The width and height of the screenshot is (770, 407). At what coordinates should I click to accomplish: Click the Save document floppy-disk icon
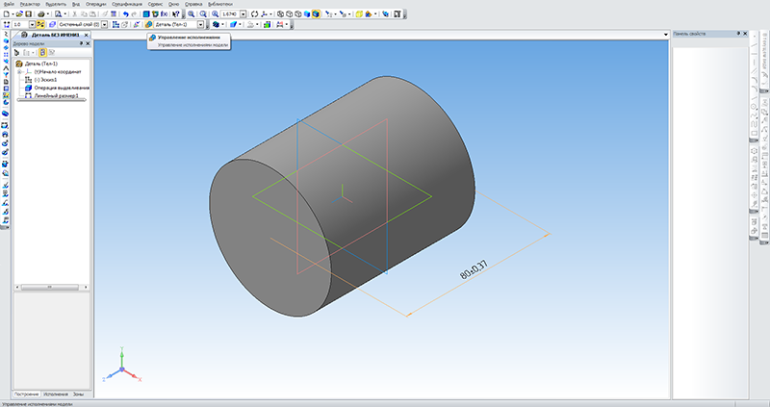point(28,14)
